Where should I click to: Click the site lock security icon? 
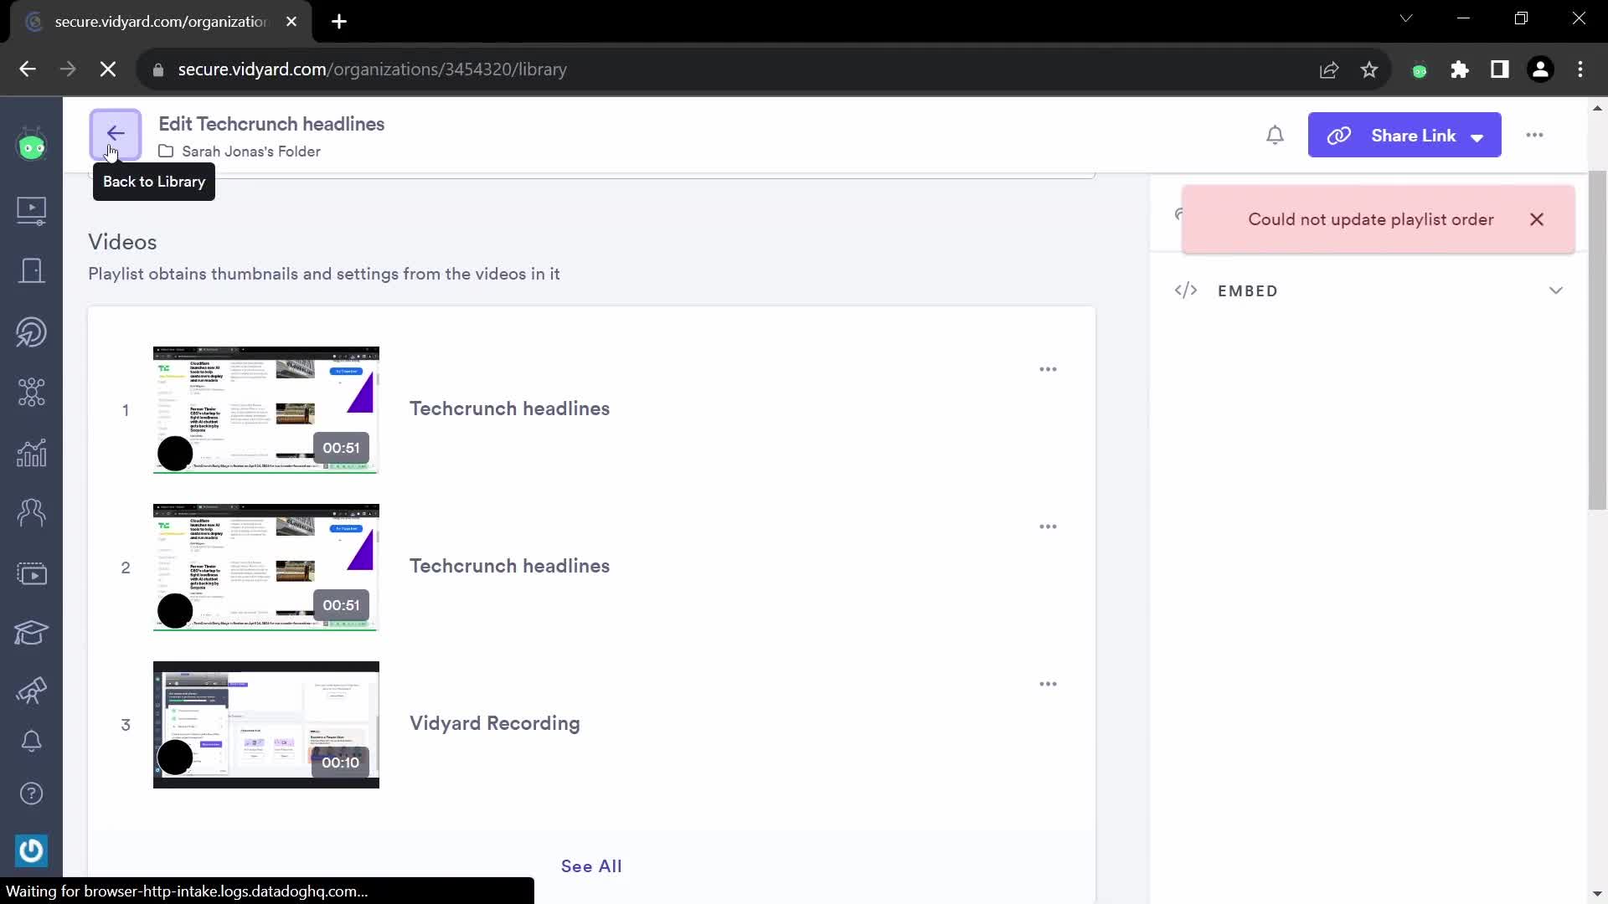click(x=157, y=70)
